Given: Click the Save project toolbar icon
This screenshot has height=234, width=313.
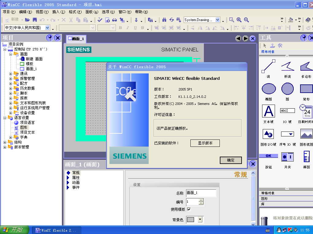Looking at the screenshot, I should tap(35, 20).
